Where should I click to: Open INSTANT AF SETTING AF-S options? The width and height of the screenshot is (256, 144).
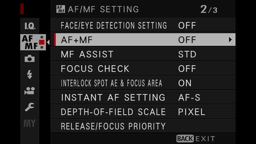coord(189,97)
